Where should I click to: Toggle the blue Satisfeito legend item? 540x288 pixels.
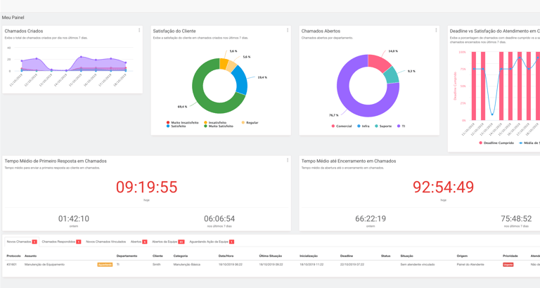[x=176, y=126]
